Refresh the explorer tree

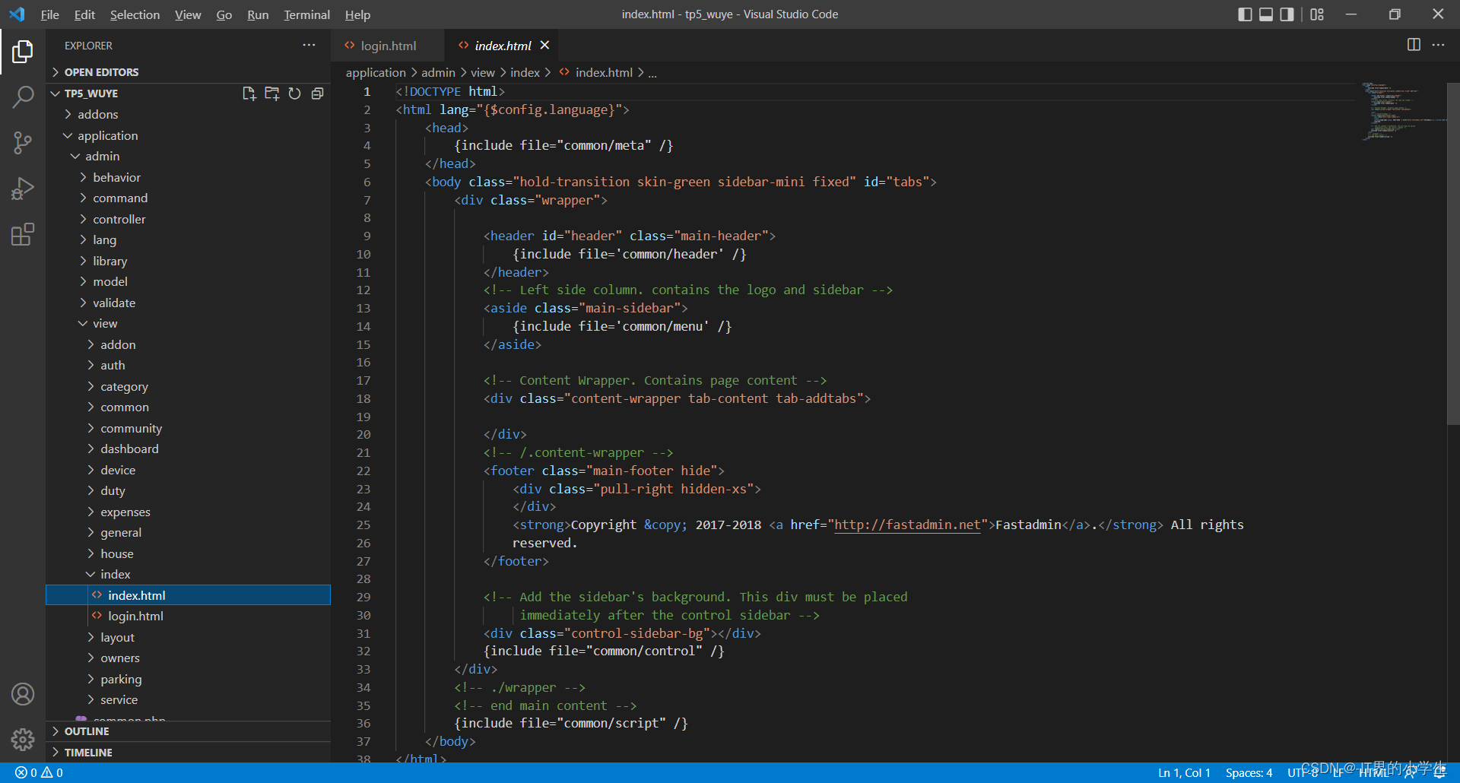(x=295, y=94)
